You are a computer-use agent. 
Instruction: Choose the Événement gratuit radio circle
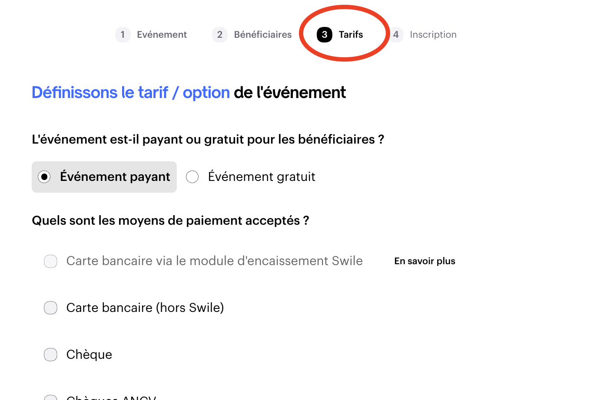click(x=192, y=177)
